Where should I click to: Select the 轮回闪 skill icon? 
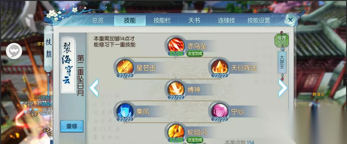click(x=176, y=132)
